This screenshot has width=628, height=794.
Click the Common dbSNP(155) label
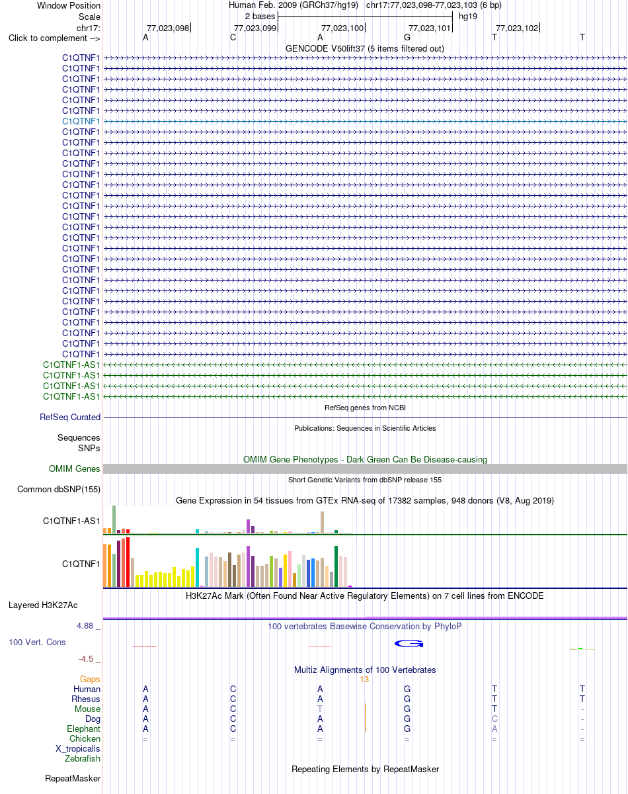(x=59, y=490)
